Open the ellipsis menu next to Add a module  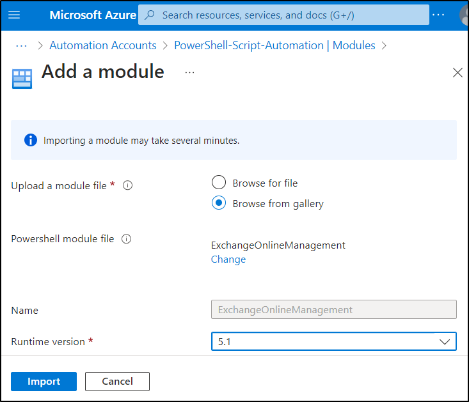point(189,73)
